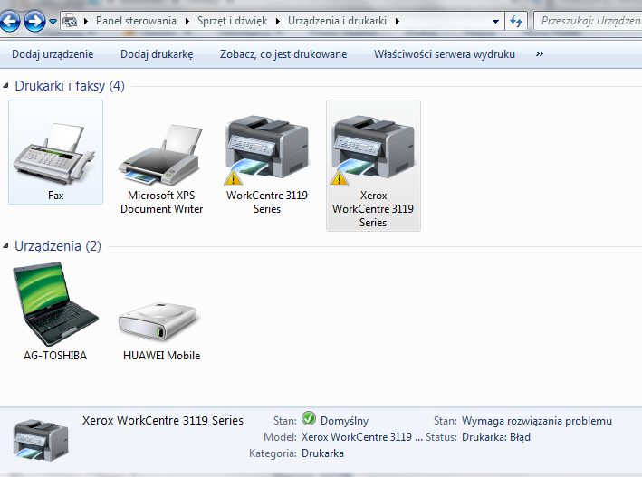Screen dimensions: 642x477
Task: Collapse the Urządzenia group triangle
Action: click(5, 245)
